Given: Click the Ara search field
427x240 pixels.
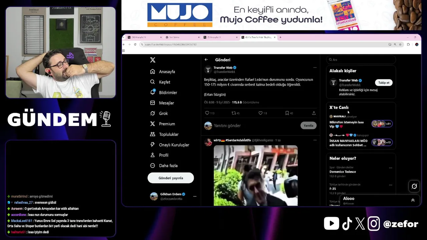Looking at the screenshot, I should point(361,60).
